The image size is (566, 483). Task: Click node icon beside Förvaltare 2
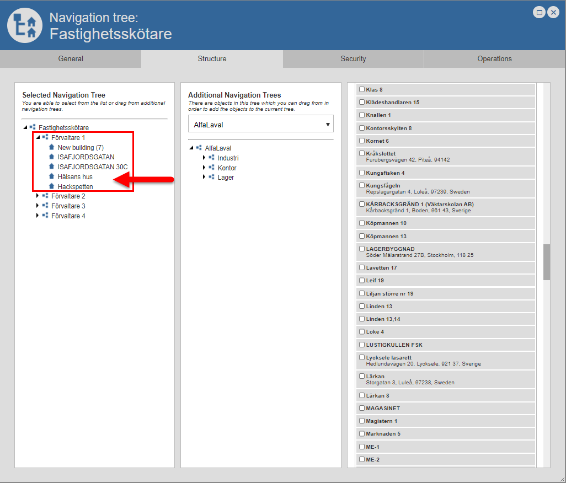pyautogui.click(x=45, y=196)
